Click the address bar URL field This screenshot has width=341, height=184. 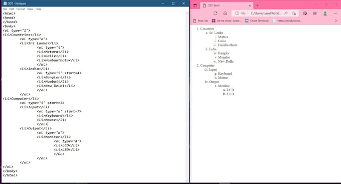(266, 13)
